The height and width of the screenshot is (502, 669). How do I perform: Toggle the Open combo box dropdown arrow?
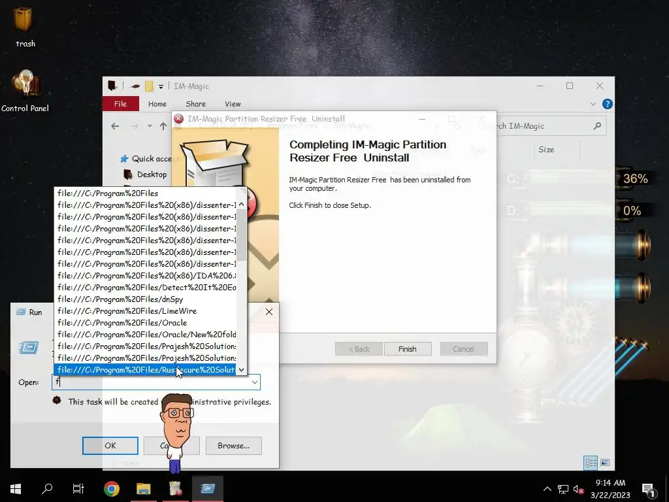[255, 382]
